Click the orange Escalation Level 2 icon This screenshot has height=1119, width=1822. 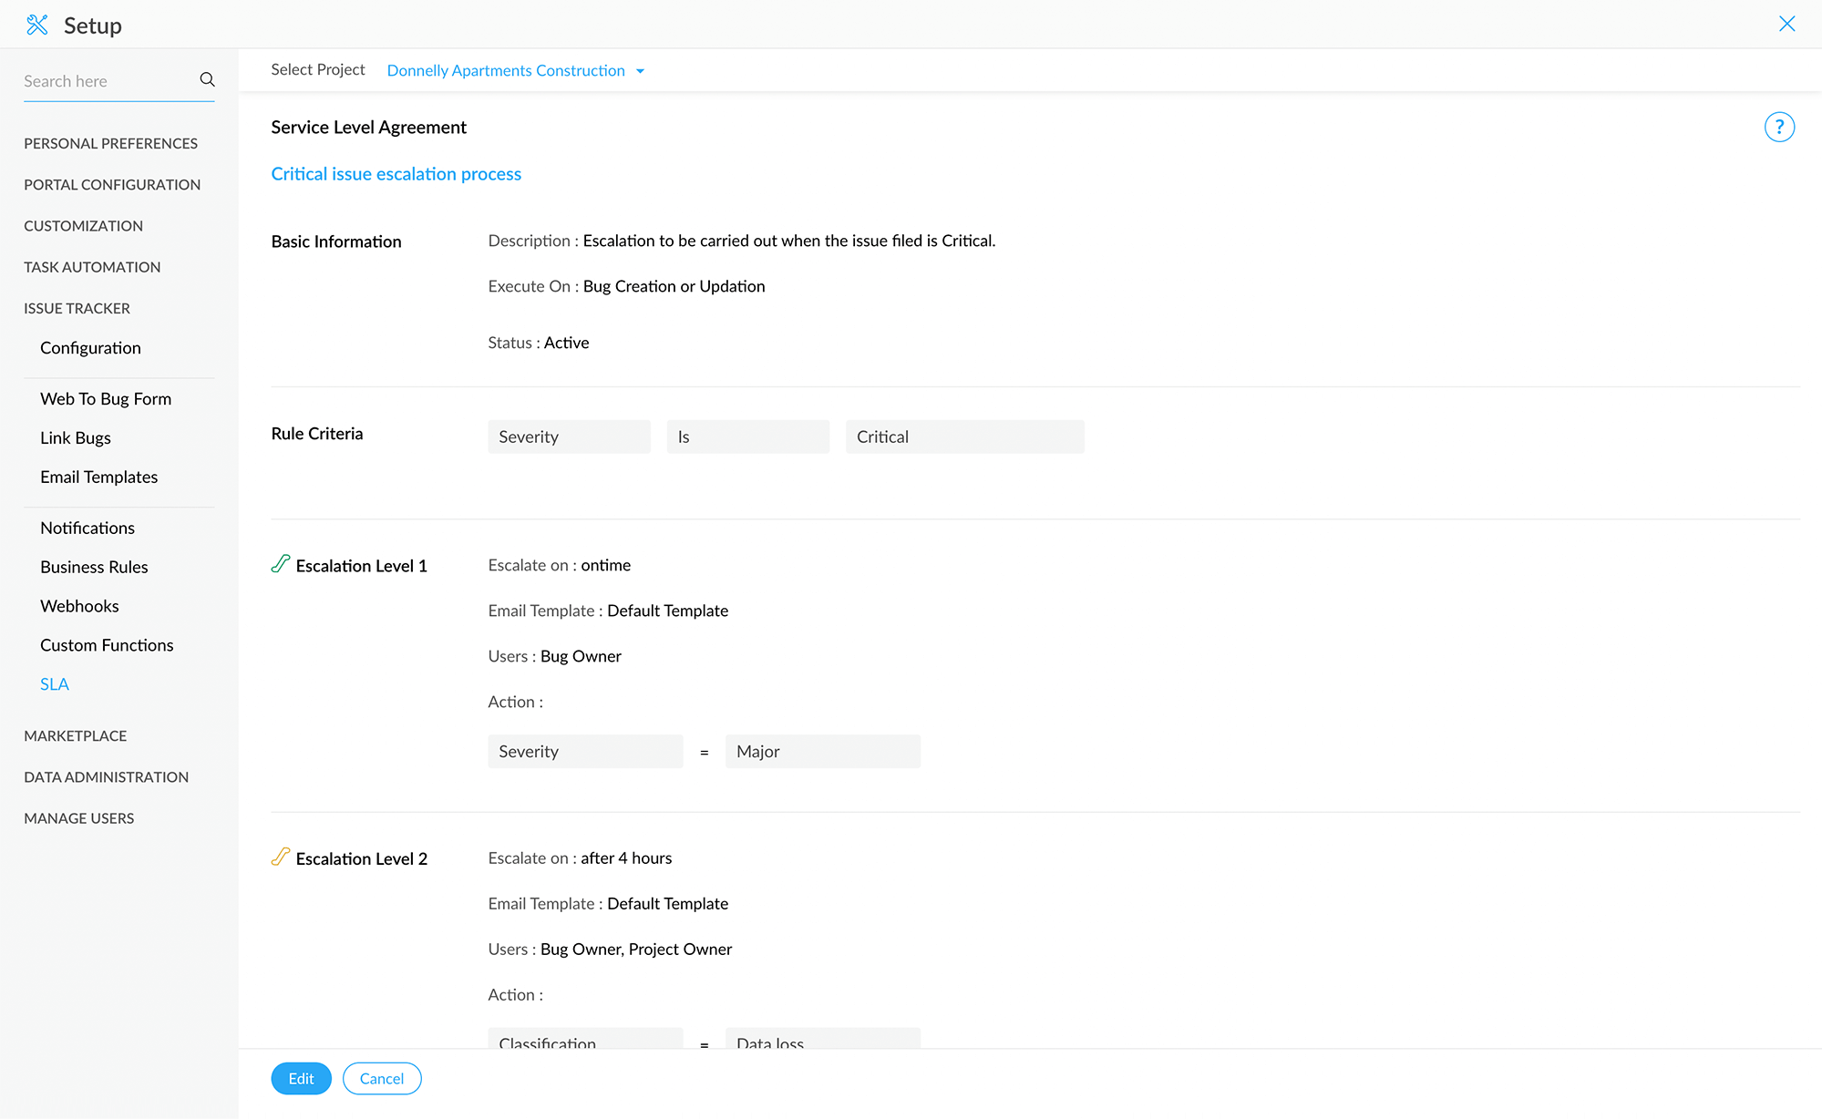point(281,857)
